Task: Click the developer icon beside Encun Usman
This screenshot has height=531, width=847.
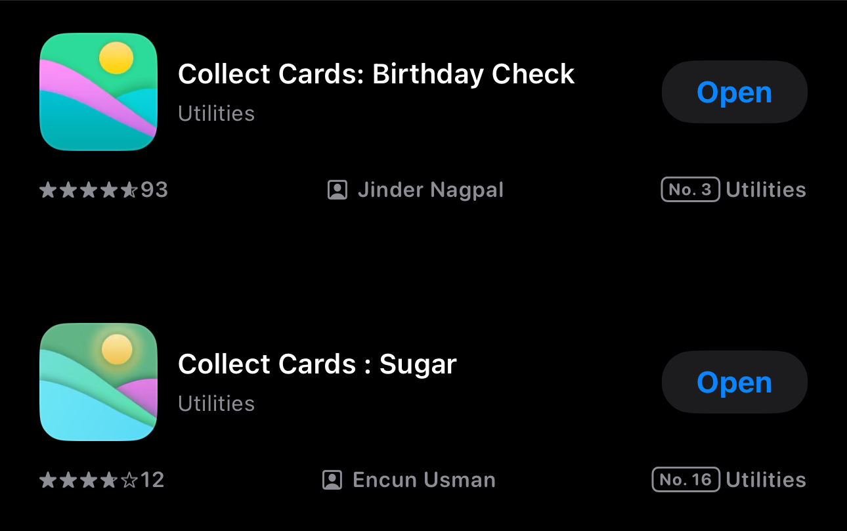Action: tap(332, 480)
